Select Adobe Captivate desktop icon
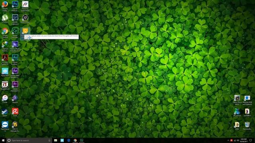 point(15,33)
